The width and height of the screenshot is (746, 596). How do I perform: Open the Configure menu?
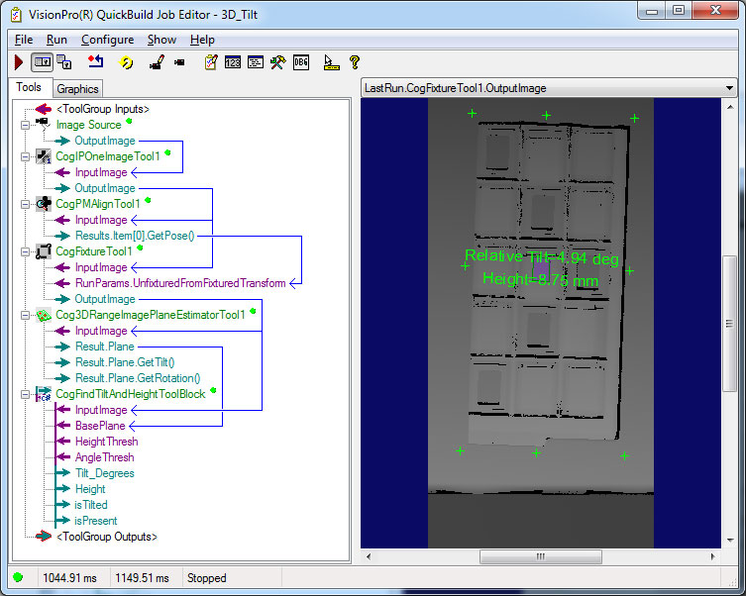coord(107,40)
